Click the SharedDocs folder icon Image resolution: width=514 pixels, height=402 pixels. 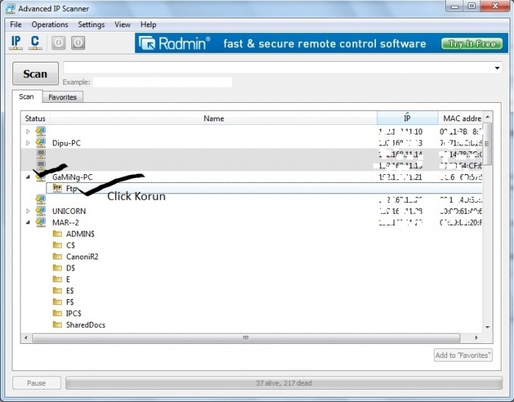point(57,325)
